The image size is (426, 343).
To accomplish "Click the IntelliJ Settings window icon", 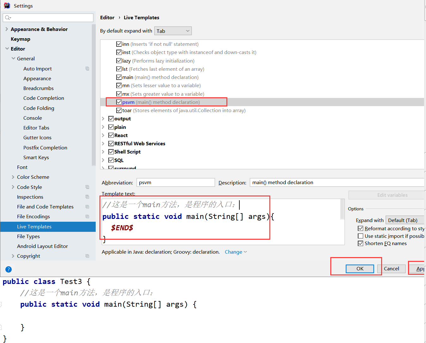I will tap(7, 5).
